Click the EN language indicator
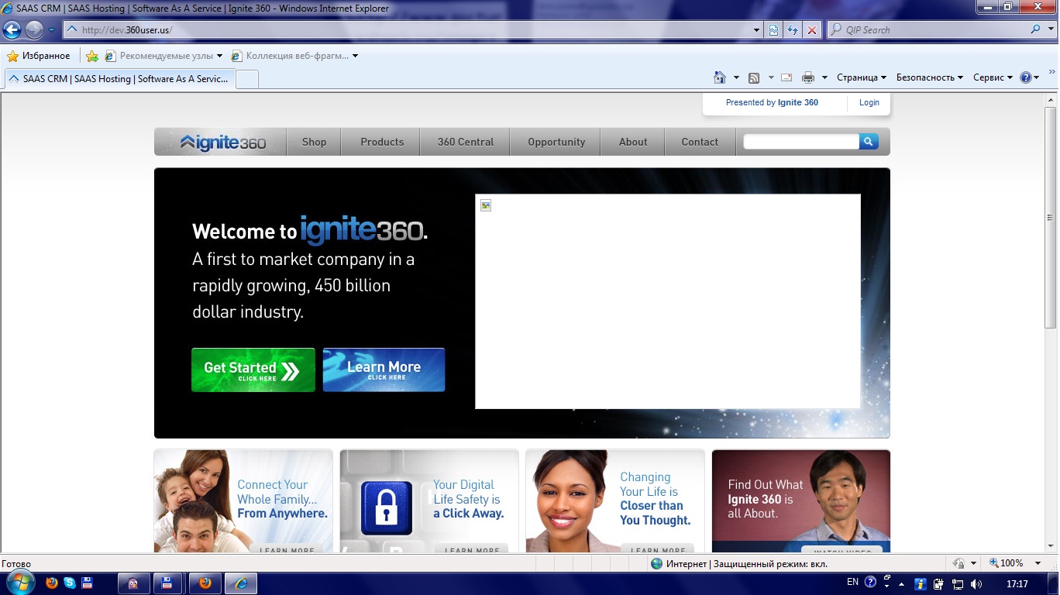The image size is (1060, 595). (x=852, y=582)
